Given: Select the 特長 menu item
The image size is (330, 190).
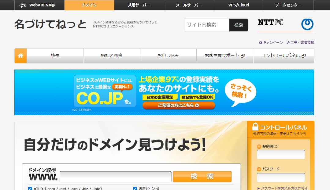Looking at the screenshot, I should pyautogui.click(x=55, y=56).
